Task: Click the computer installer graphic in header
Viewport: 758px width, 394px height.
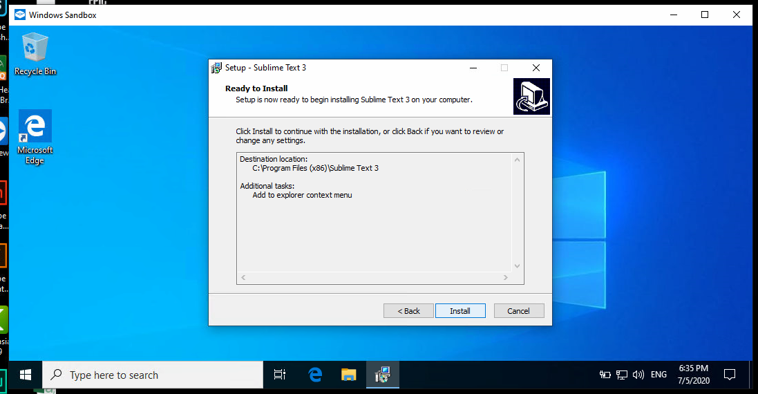Action: (531, 96)
